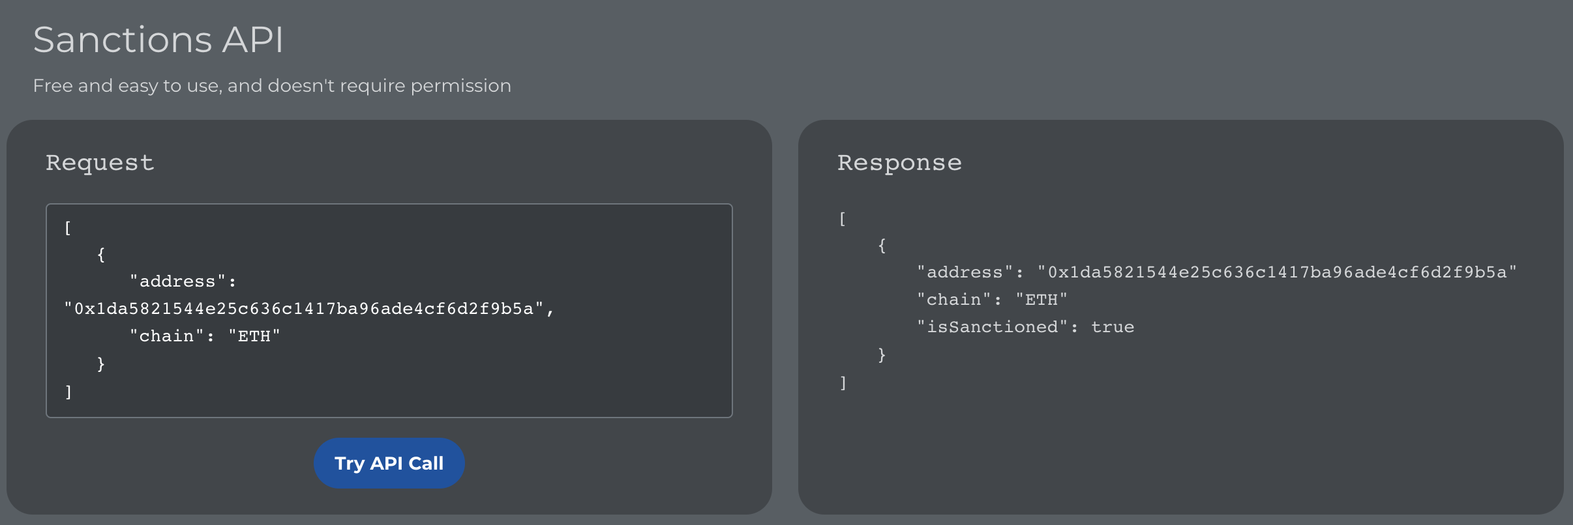Click the opening curly brace in request

(101, 254)
